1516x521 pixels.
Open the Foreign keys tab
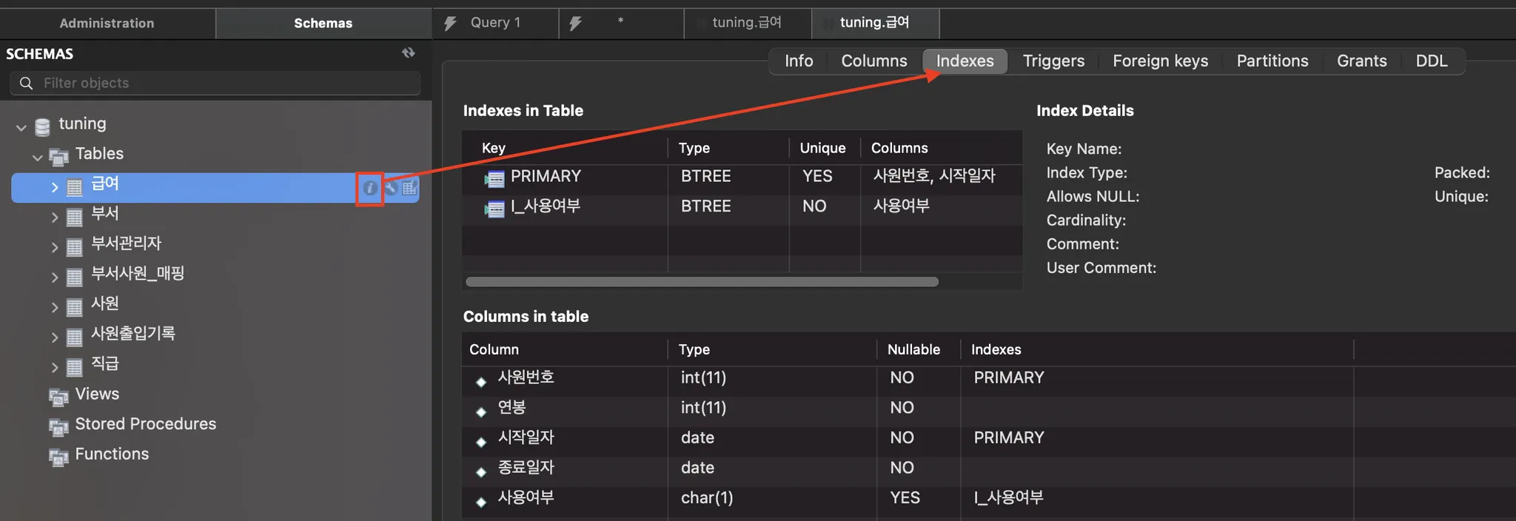pyautogui.click(x=1160, y=61)
